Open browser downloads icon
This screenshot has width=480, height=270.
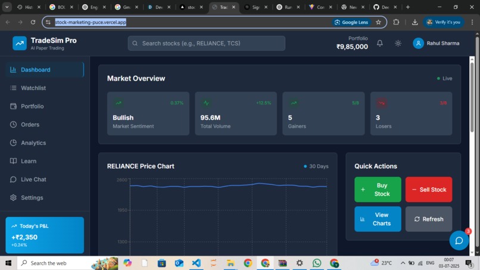click(x=415, y=22)
